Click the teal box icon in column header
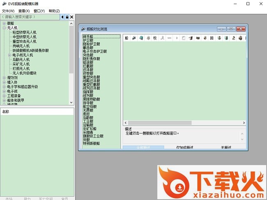This screenshot has width=267, height=200. tap(141, 38)
